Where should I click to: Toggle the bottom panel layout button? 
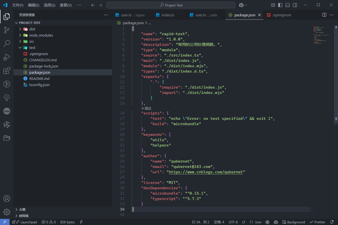coord(288,5)
